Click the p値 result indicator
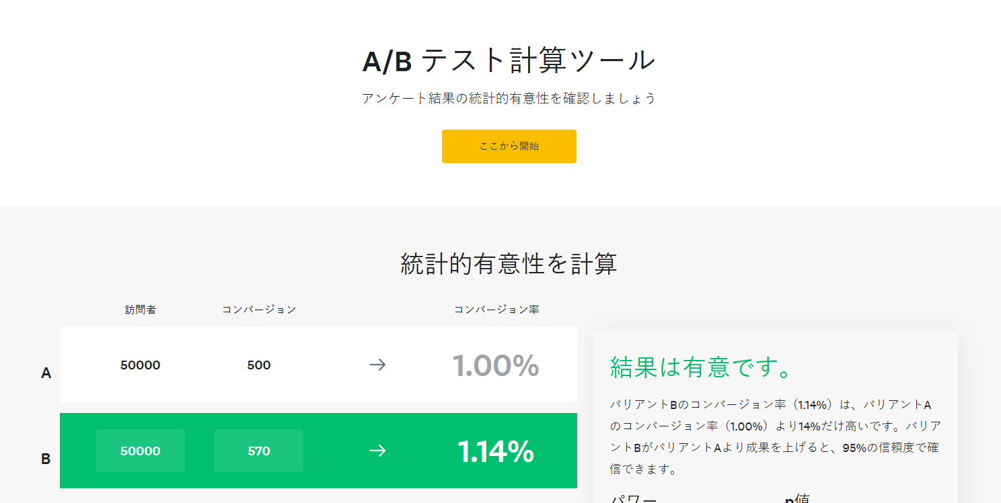 801,498
